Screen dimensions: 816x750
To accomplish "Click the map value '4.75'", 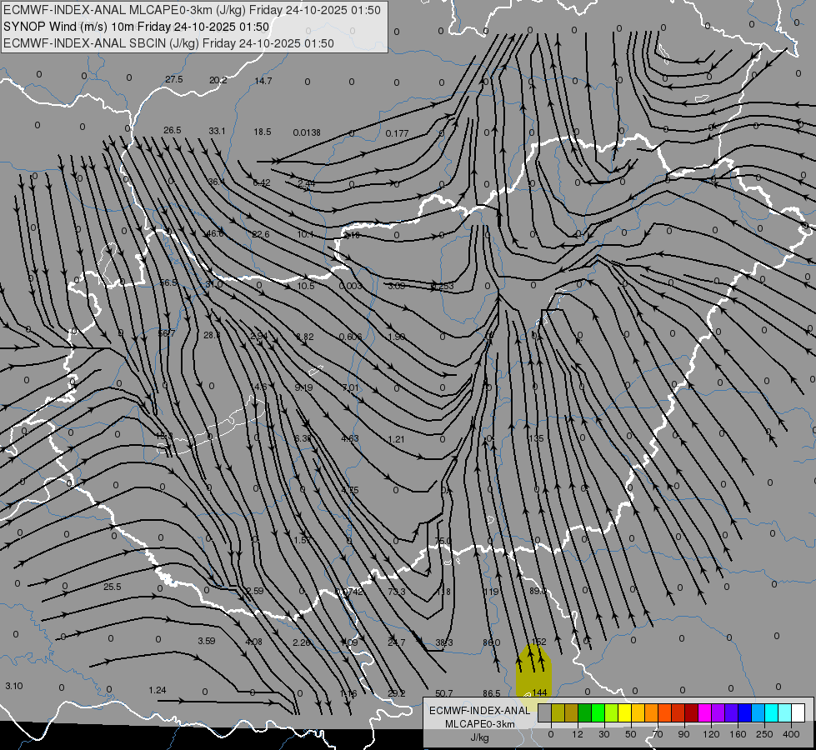I will tap(350, 490).
